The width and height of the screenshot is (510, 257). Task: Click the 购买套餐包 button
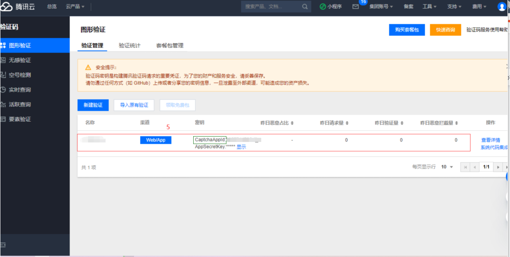tap(407, 30)
